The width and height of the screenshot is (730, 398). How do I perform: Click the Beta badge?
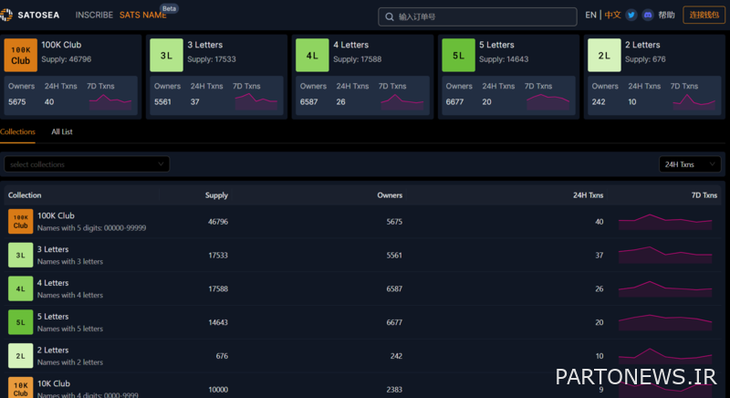pyautogui.click(x=169, y=8)
